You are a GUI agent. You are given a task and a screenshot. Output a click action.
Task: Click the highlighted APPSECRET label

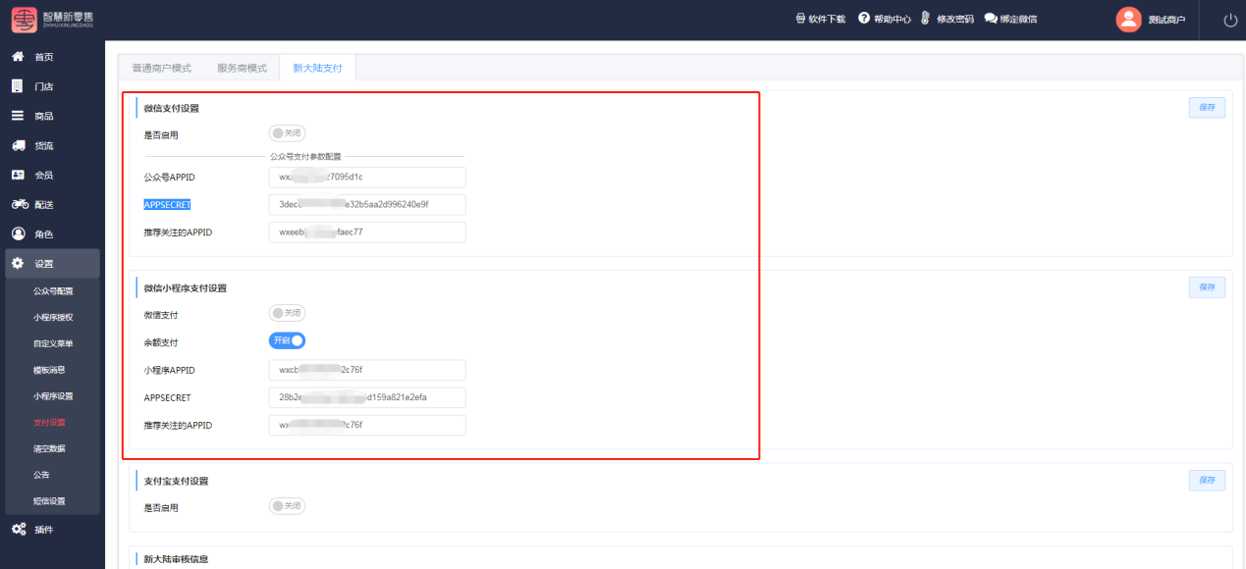[x=167, y=204]
